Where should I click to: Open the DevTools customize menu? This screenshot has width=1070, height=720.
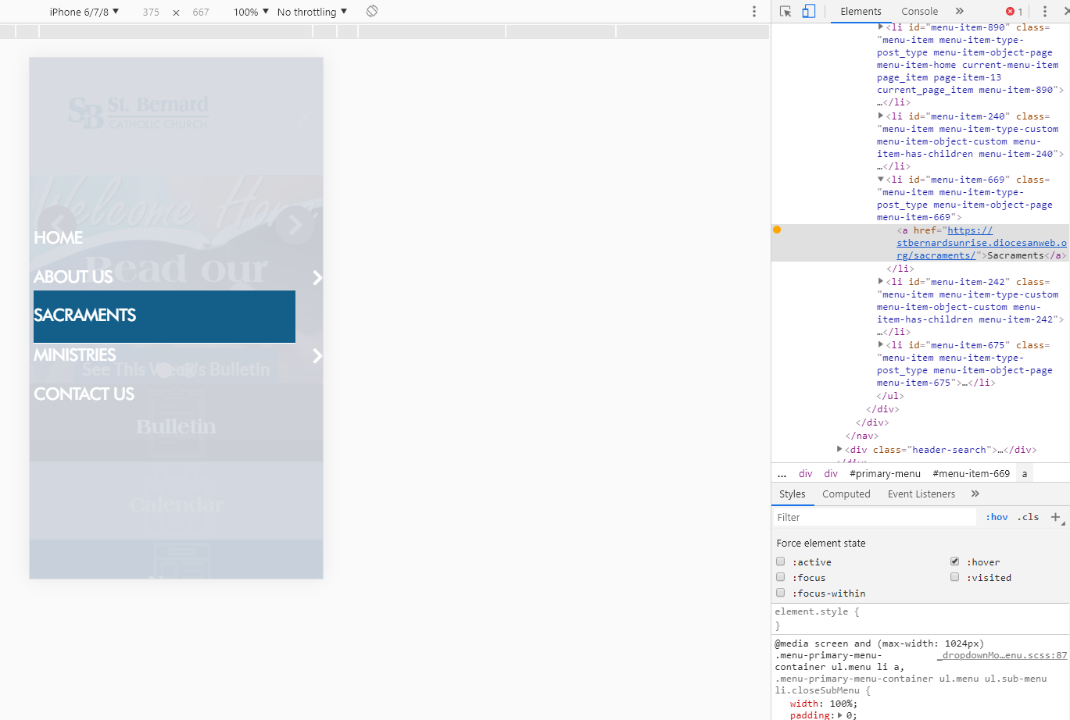click(1044, 12)
